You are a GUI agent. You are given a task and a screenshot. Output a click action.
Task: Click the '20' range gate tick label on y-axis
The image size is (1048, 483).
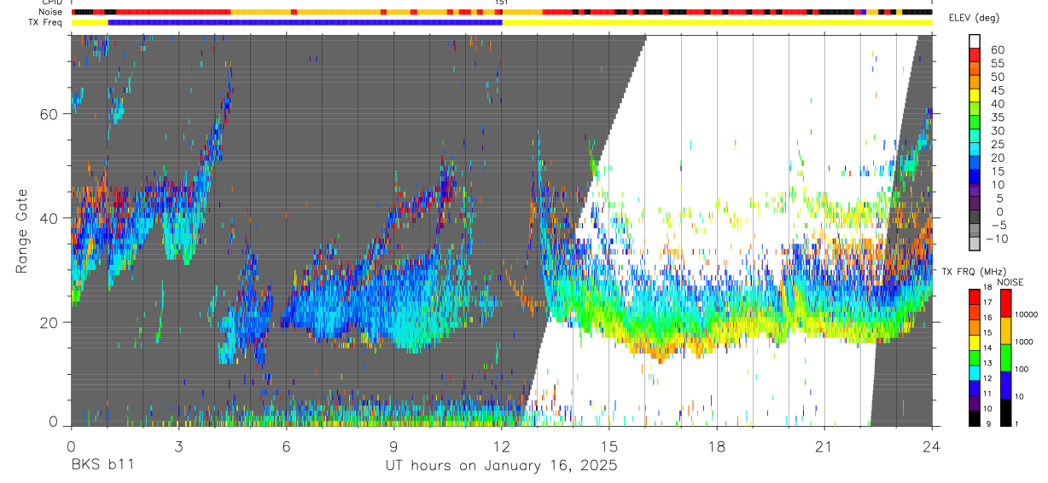(49, 322)
